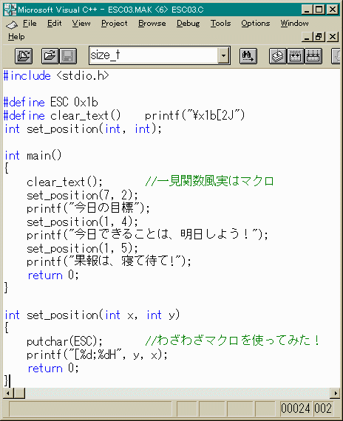Open the Options menu
This screenshot has height=421, width=343.
click(255, 24)
